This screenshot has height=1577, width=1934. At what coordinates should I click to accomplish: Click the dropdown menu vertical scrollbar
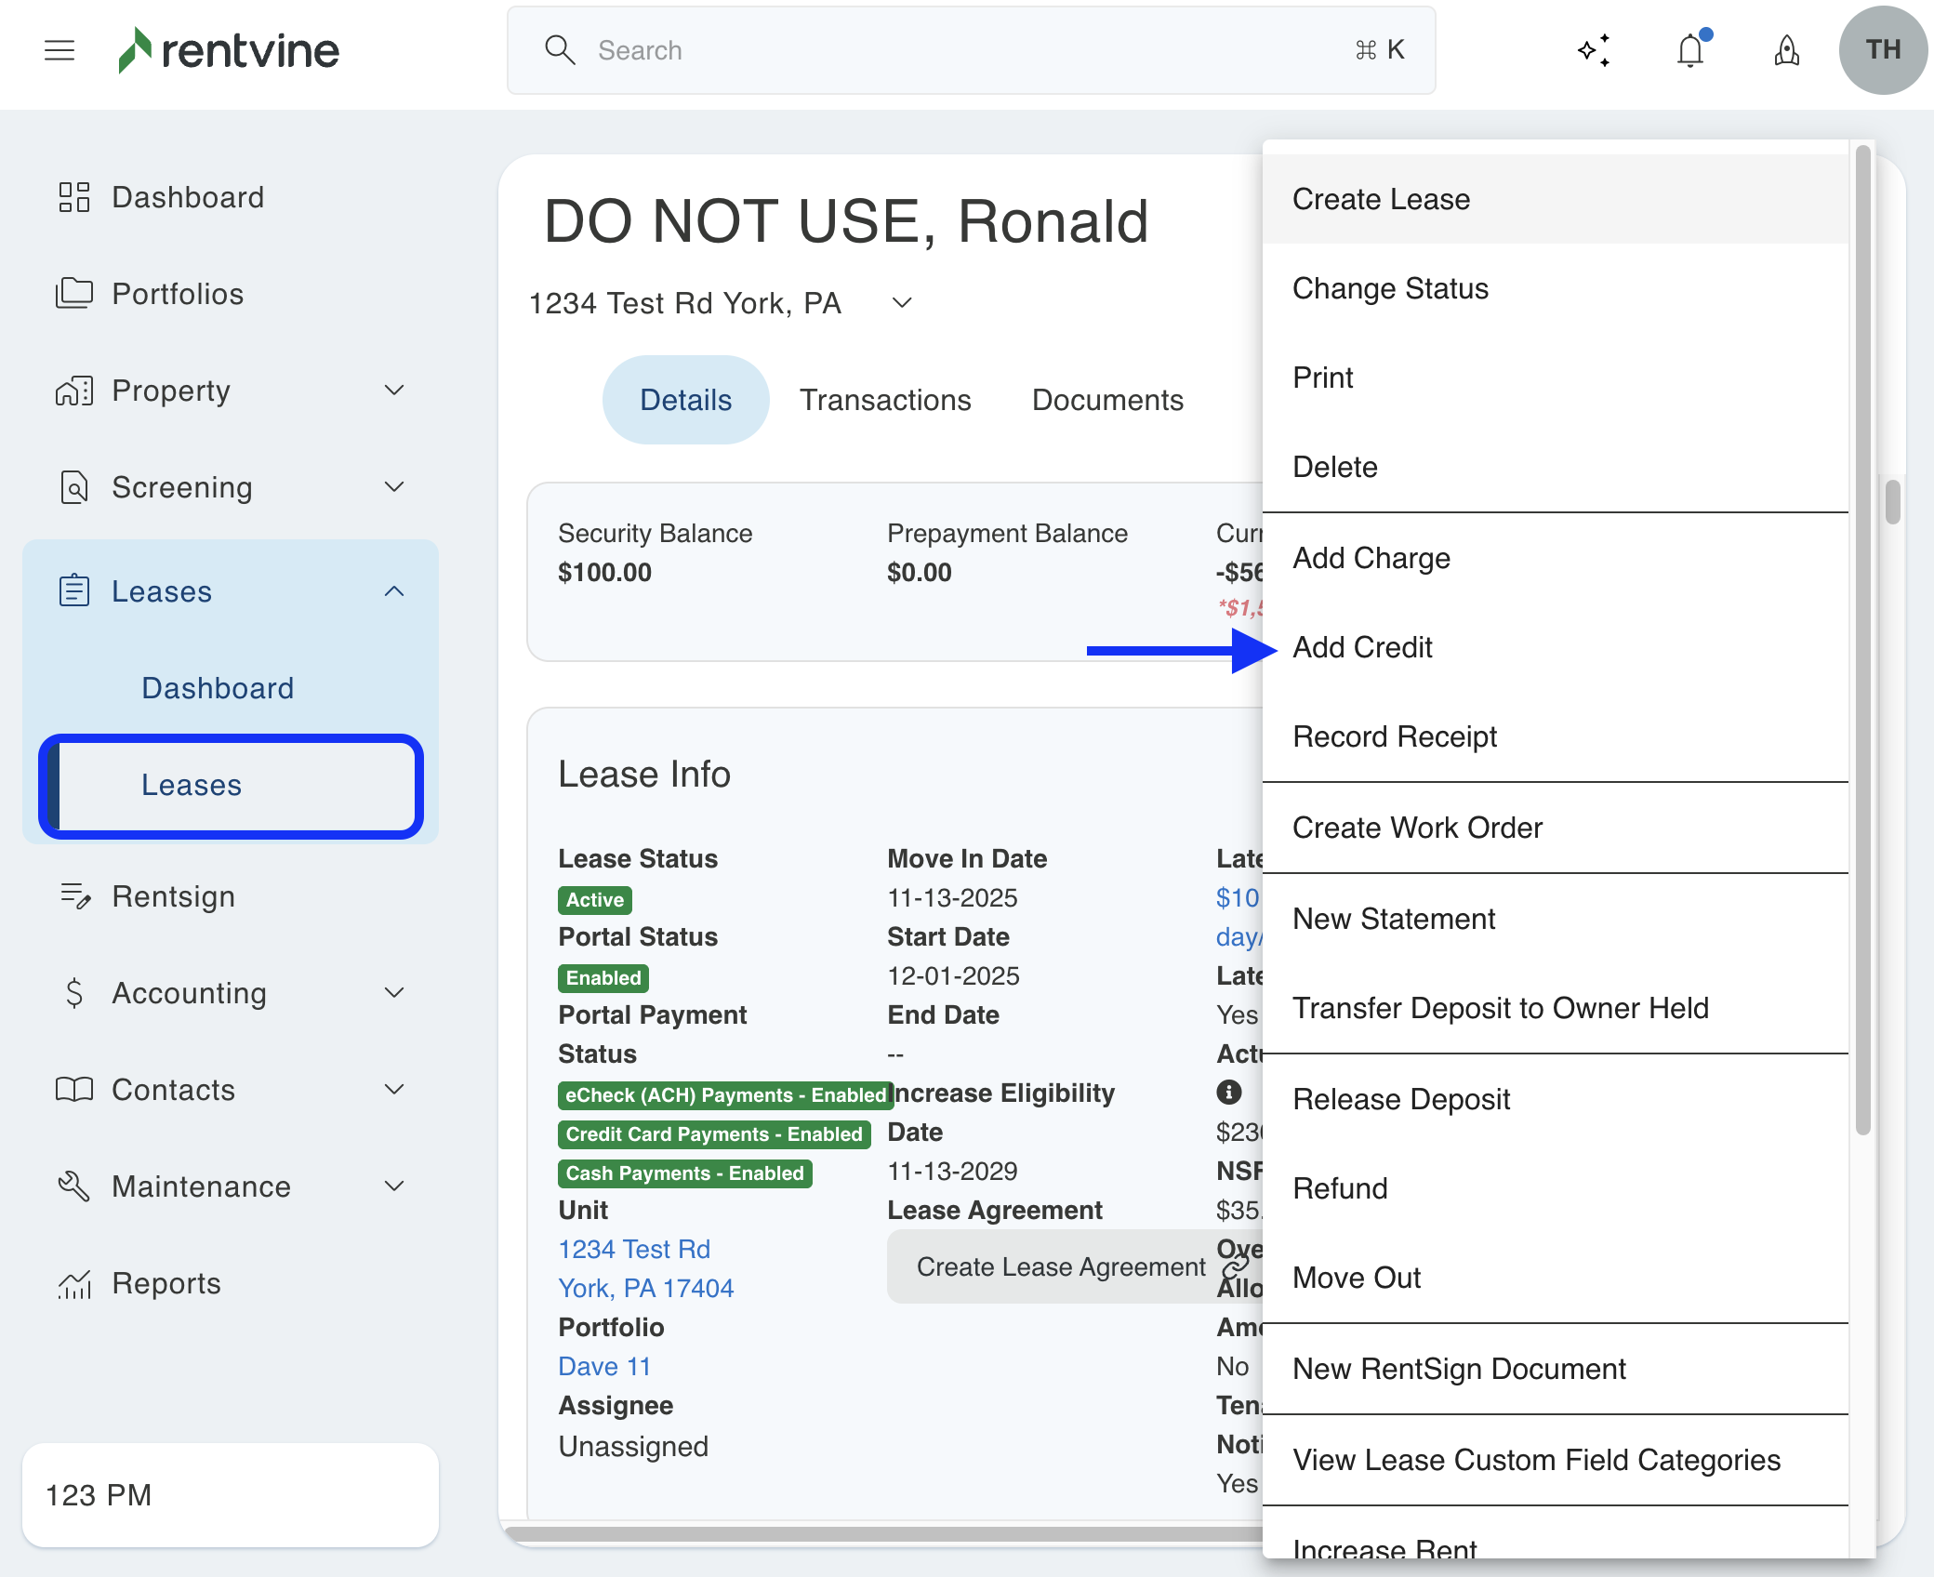pos(1862,642)
